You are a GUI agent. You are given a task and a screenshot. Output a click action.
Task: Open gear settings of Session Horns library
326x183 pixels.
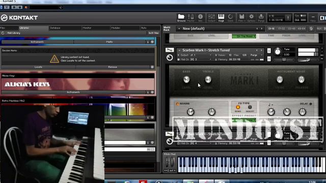pyautogui.click(x=152, y=67)
